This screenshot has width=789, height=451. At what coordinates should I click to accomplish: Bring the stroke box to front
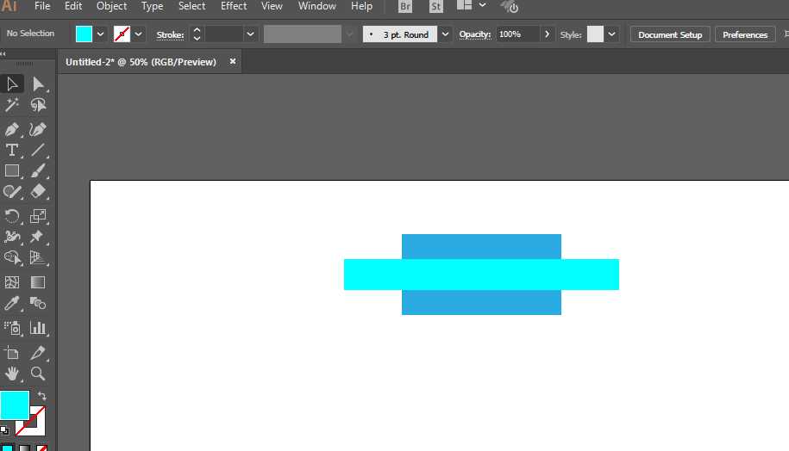tap(34, 423)
